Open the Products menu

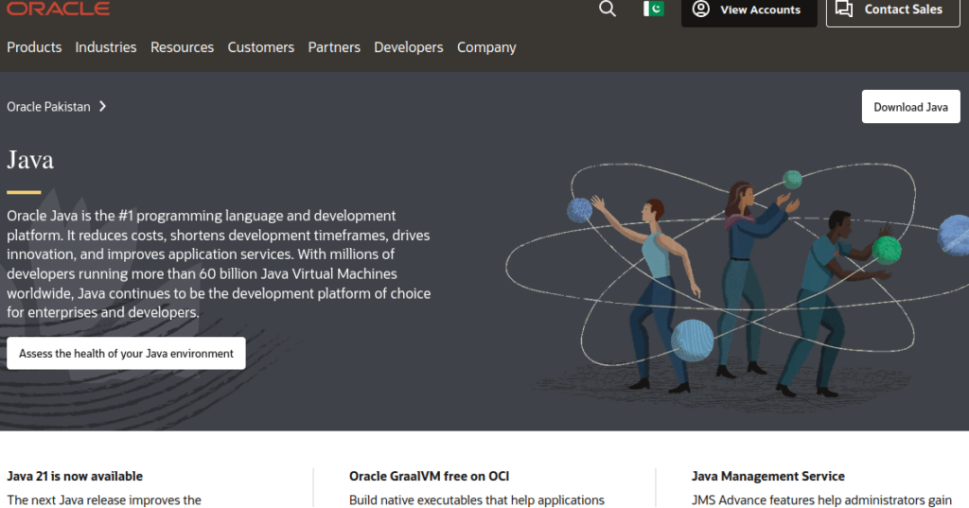pos(34,47)
